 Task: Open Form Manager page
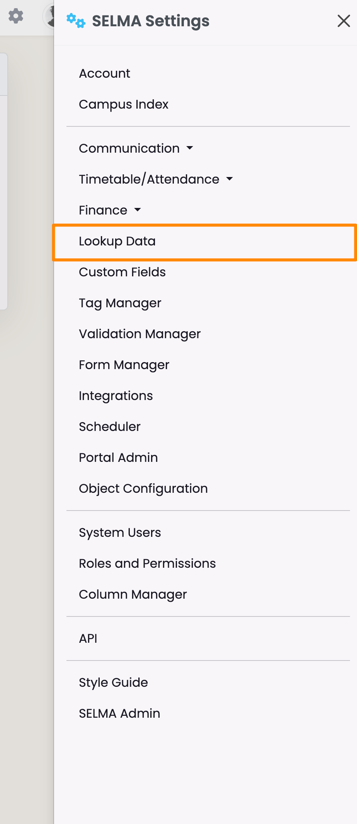(124, 365)
